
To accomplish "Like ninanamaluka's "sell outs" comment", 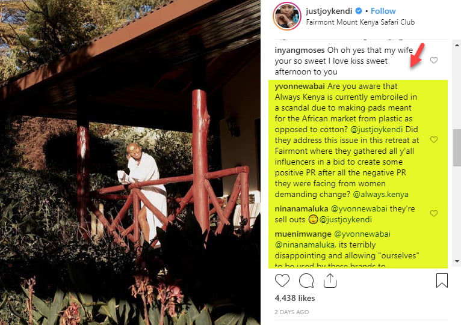I will coord(433,213).
